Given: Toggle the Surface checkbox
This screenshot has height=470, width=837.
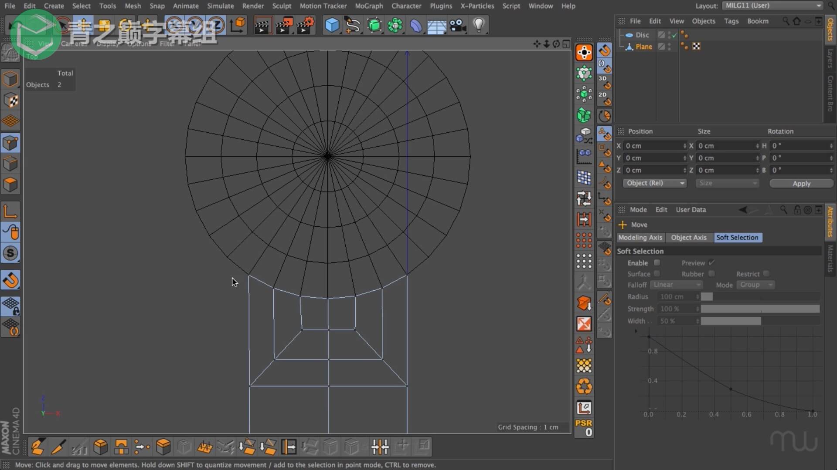Looking at the screenshot, I should click(x=657, y=274).
